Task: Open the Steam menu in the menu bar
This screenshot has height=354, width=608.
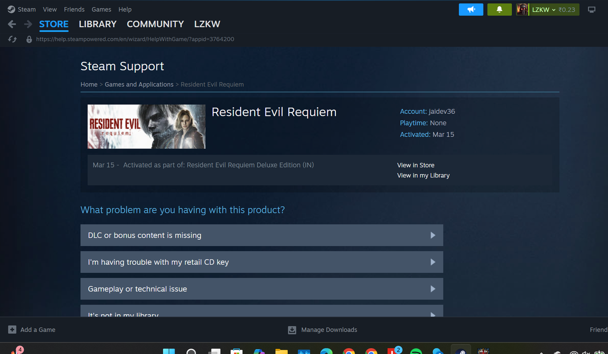Action: (x=22, y=9)
